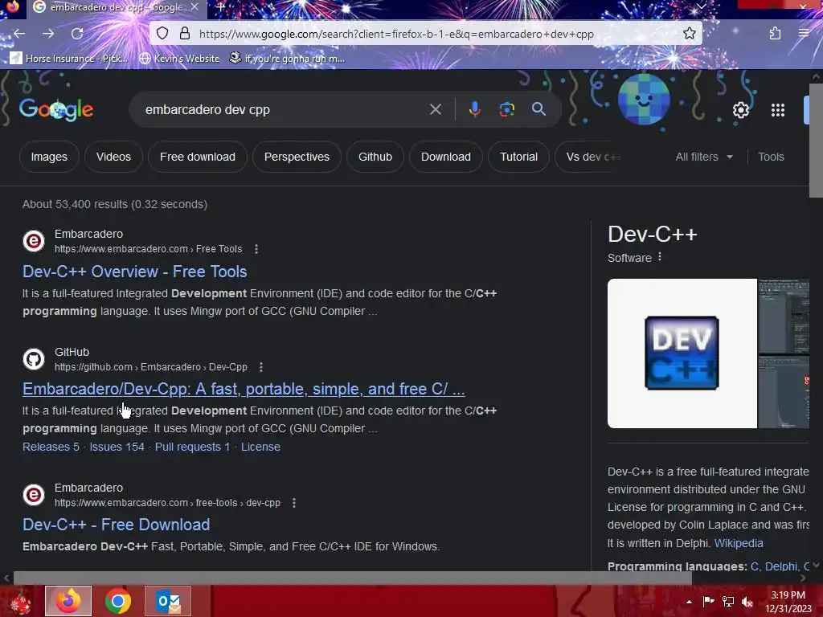Open the if you're gonna run bookmark
This screenshot has height=617, width=823.
[x=287, y=58]
